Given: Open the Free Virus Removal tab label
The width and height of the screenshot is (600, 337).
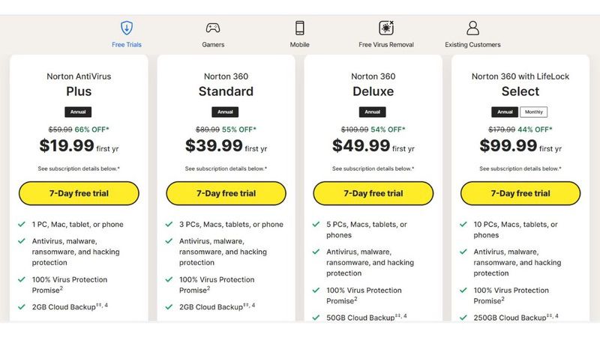Looking at the screenshot, I should 386,45.
